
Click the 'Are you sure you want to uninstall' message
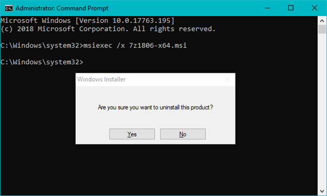(x=155, y=107)
